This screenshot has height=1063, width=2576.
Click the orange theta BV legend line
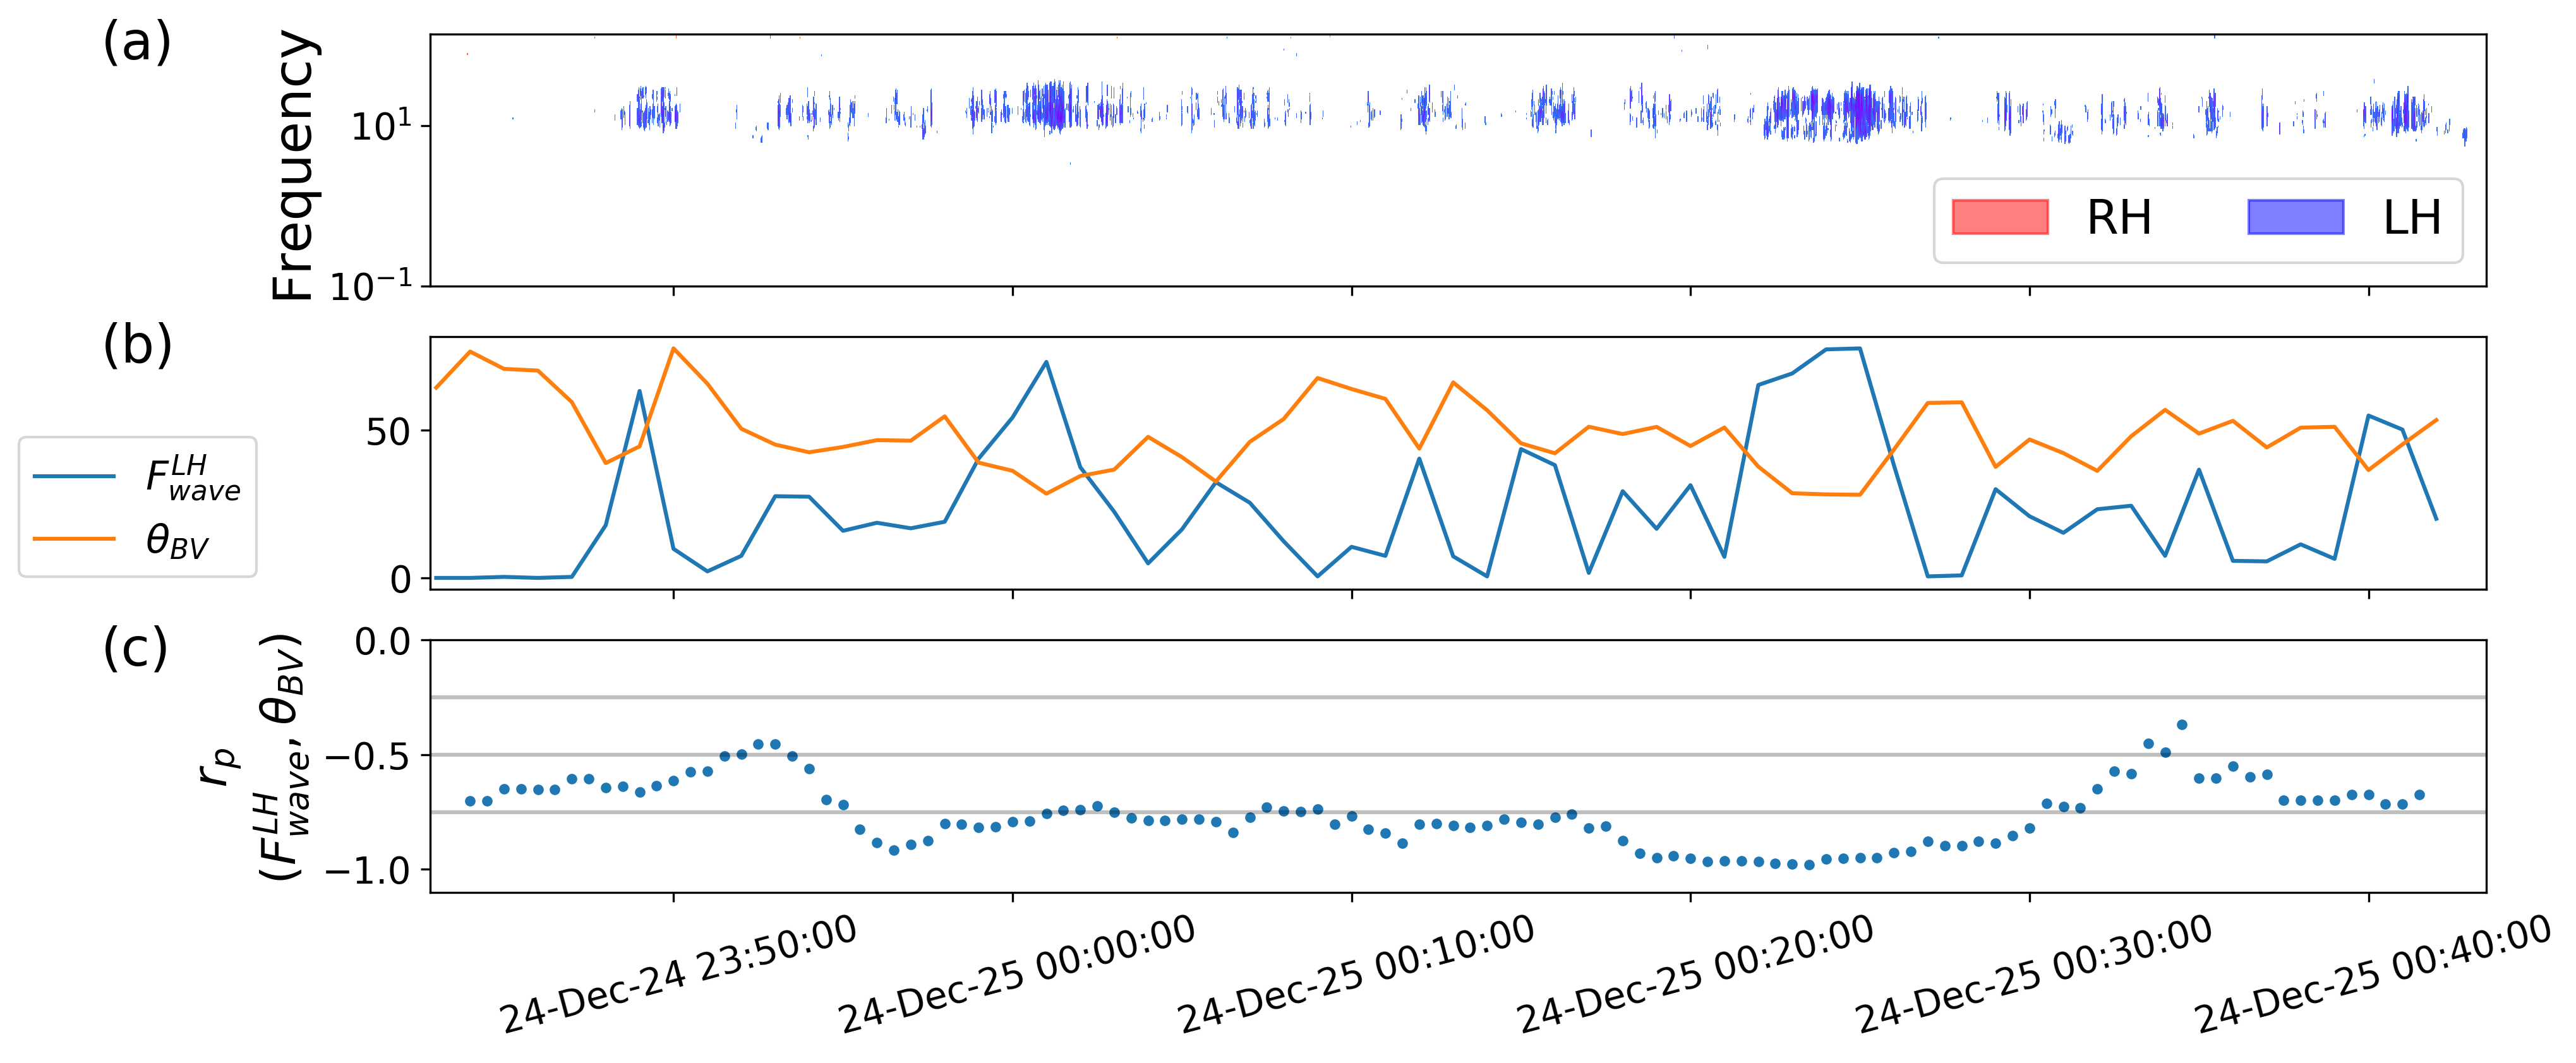click(x=74, y=540)
